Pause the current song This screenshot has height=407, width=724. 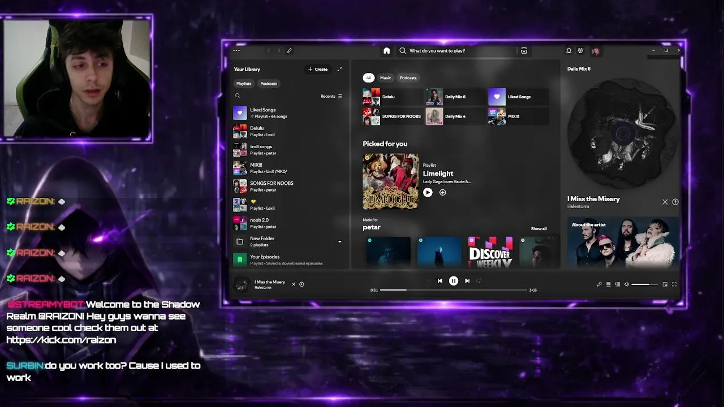pyautogui.click(x=453, y=280)
